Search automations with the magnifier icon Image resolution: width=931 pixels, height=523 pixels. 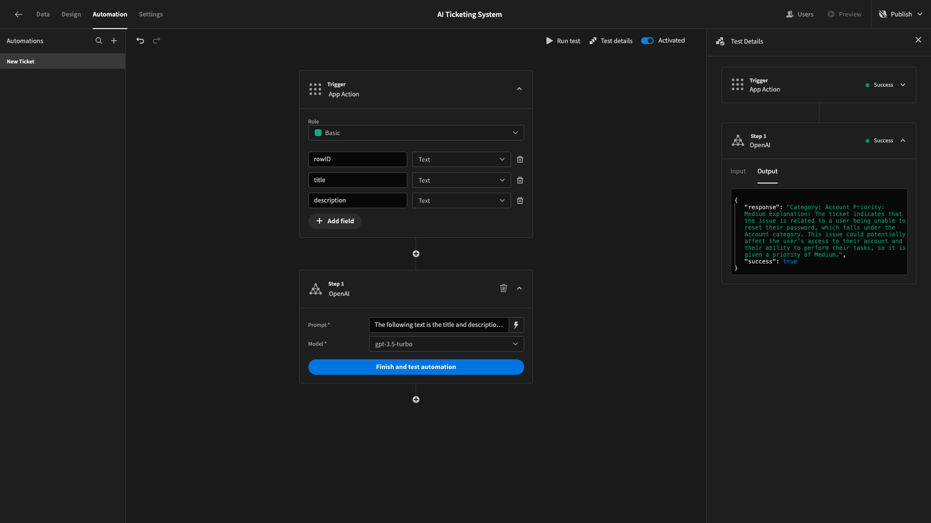[99, 41]
